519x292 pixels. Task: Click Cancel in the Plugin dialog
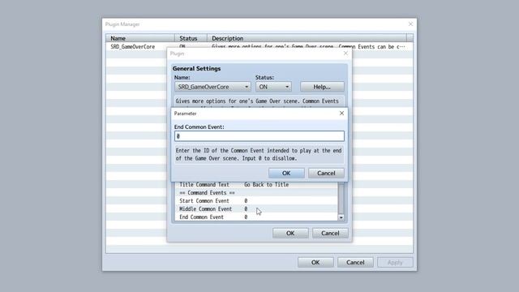point(330,233)
